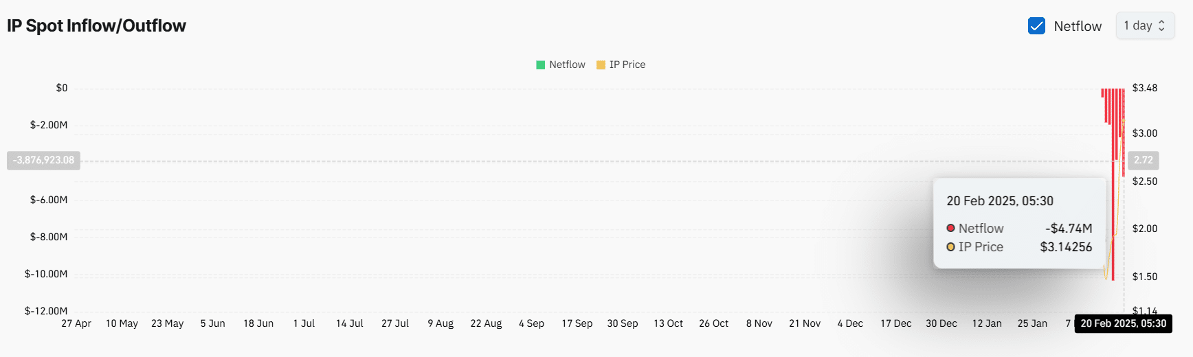1193x357 pixels.
Task: Open the 1 day interval dropdown
Action: click(1145, 25)
